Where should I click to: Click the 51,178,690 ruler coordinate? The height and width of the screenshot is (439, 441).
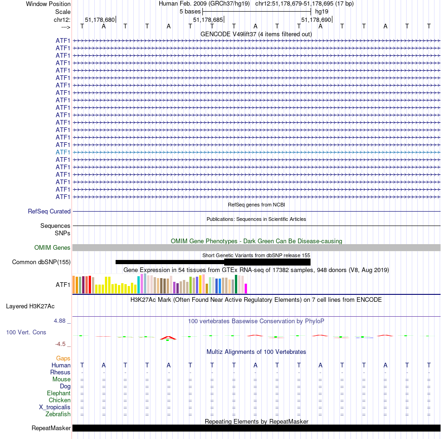click(316, 20)
